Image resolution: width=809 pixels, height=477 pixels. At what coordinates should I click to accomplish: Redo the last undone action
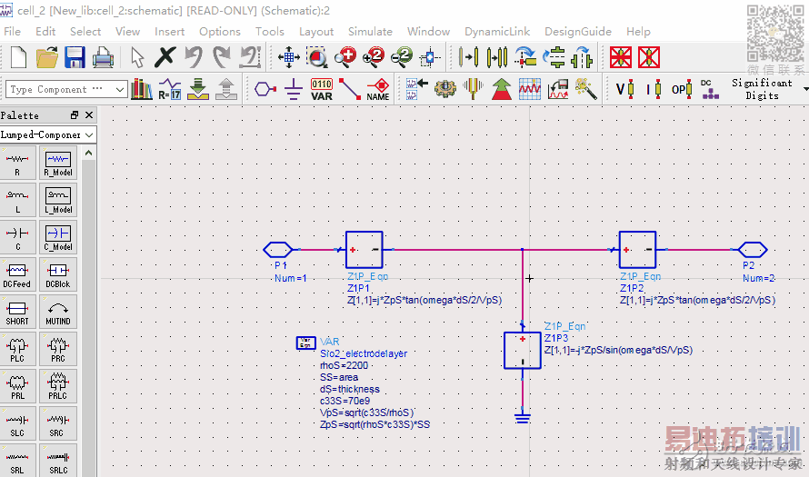pyautogui.click(x=222, y=57)
